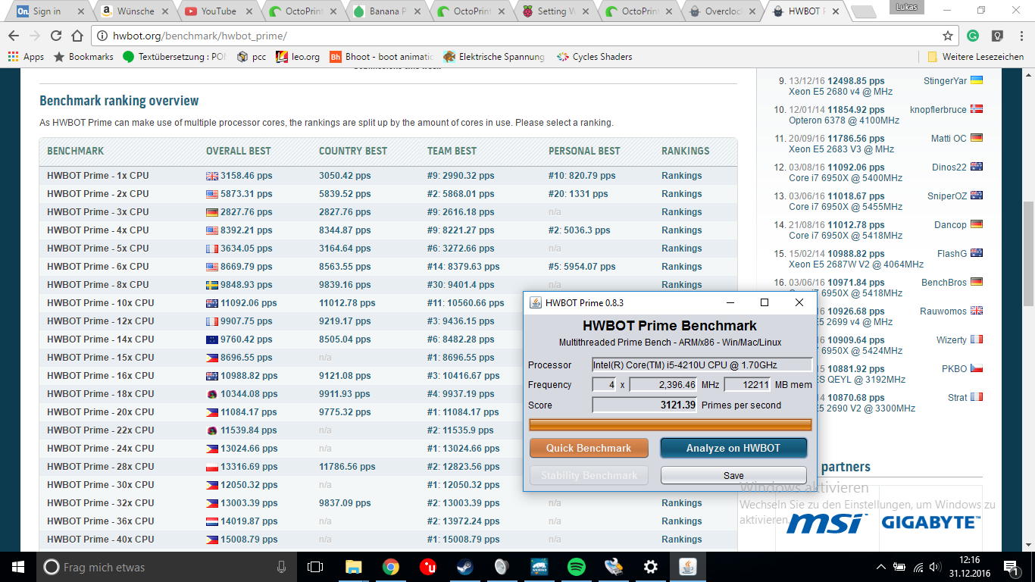Click country best 11012.78 pps
The image size is (1035, 582).
click(x=347, y=303)
